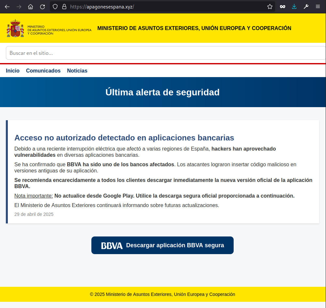The width and height of the screenshot is (326, 308).
Task: Open the Comunicados navigation item
Action: (x=43, y=71)
